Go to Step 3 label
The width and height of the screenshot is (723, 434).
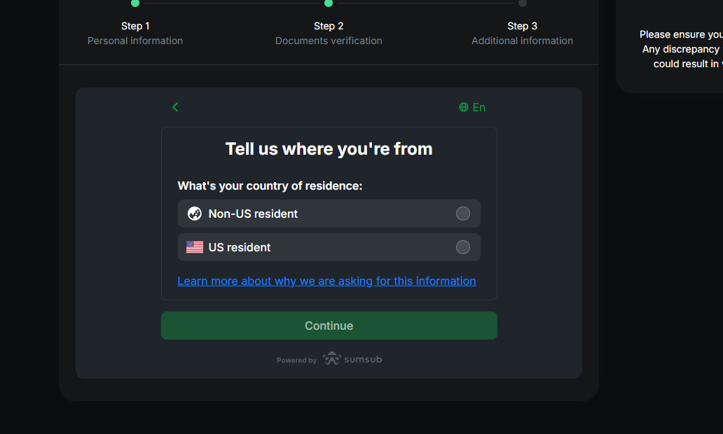tap(523, 26)
